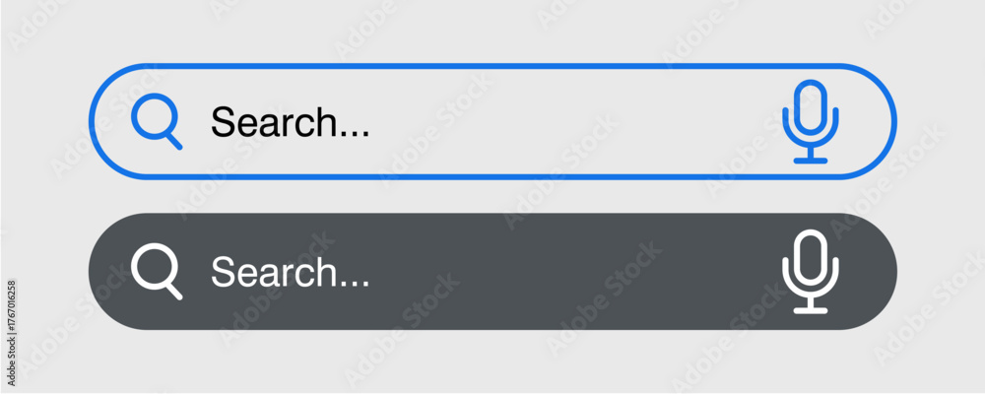Viewport: 985px width, 394px height.
Task: Tap the microphone in the blue-outlined bar
Action: coord(811,121)
